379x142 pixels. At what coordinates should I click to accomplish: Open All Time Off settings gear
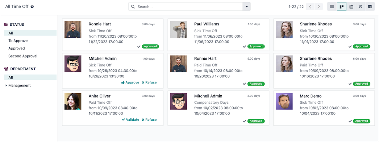[32, 7]
